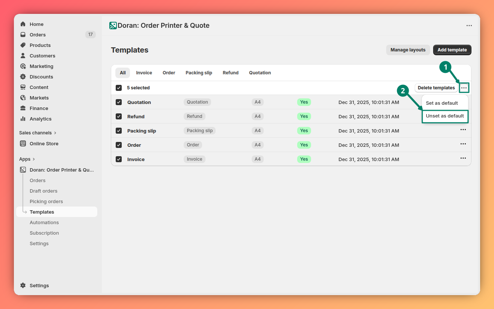This screenshot has width=494, height=309.
Task: Click the Order template name
Action: 134,145
